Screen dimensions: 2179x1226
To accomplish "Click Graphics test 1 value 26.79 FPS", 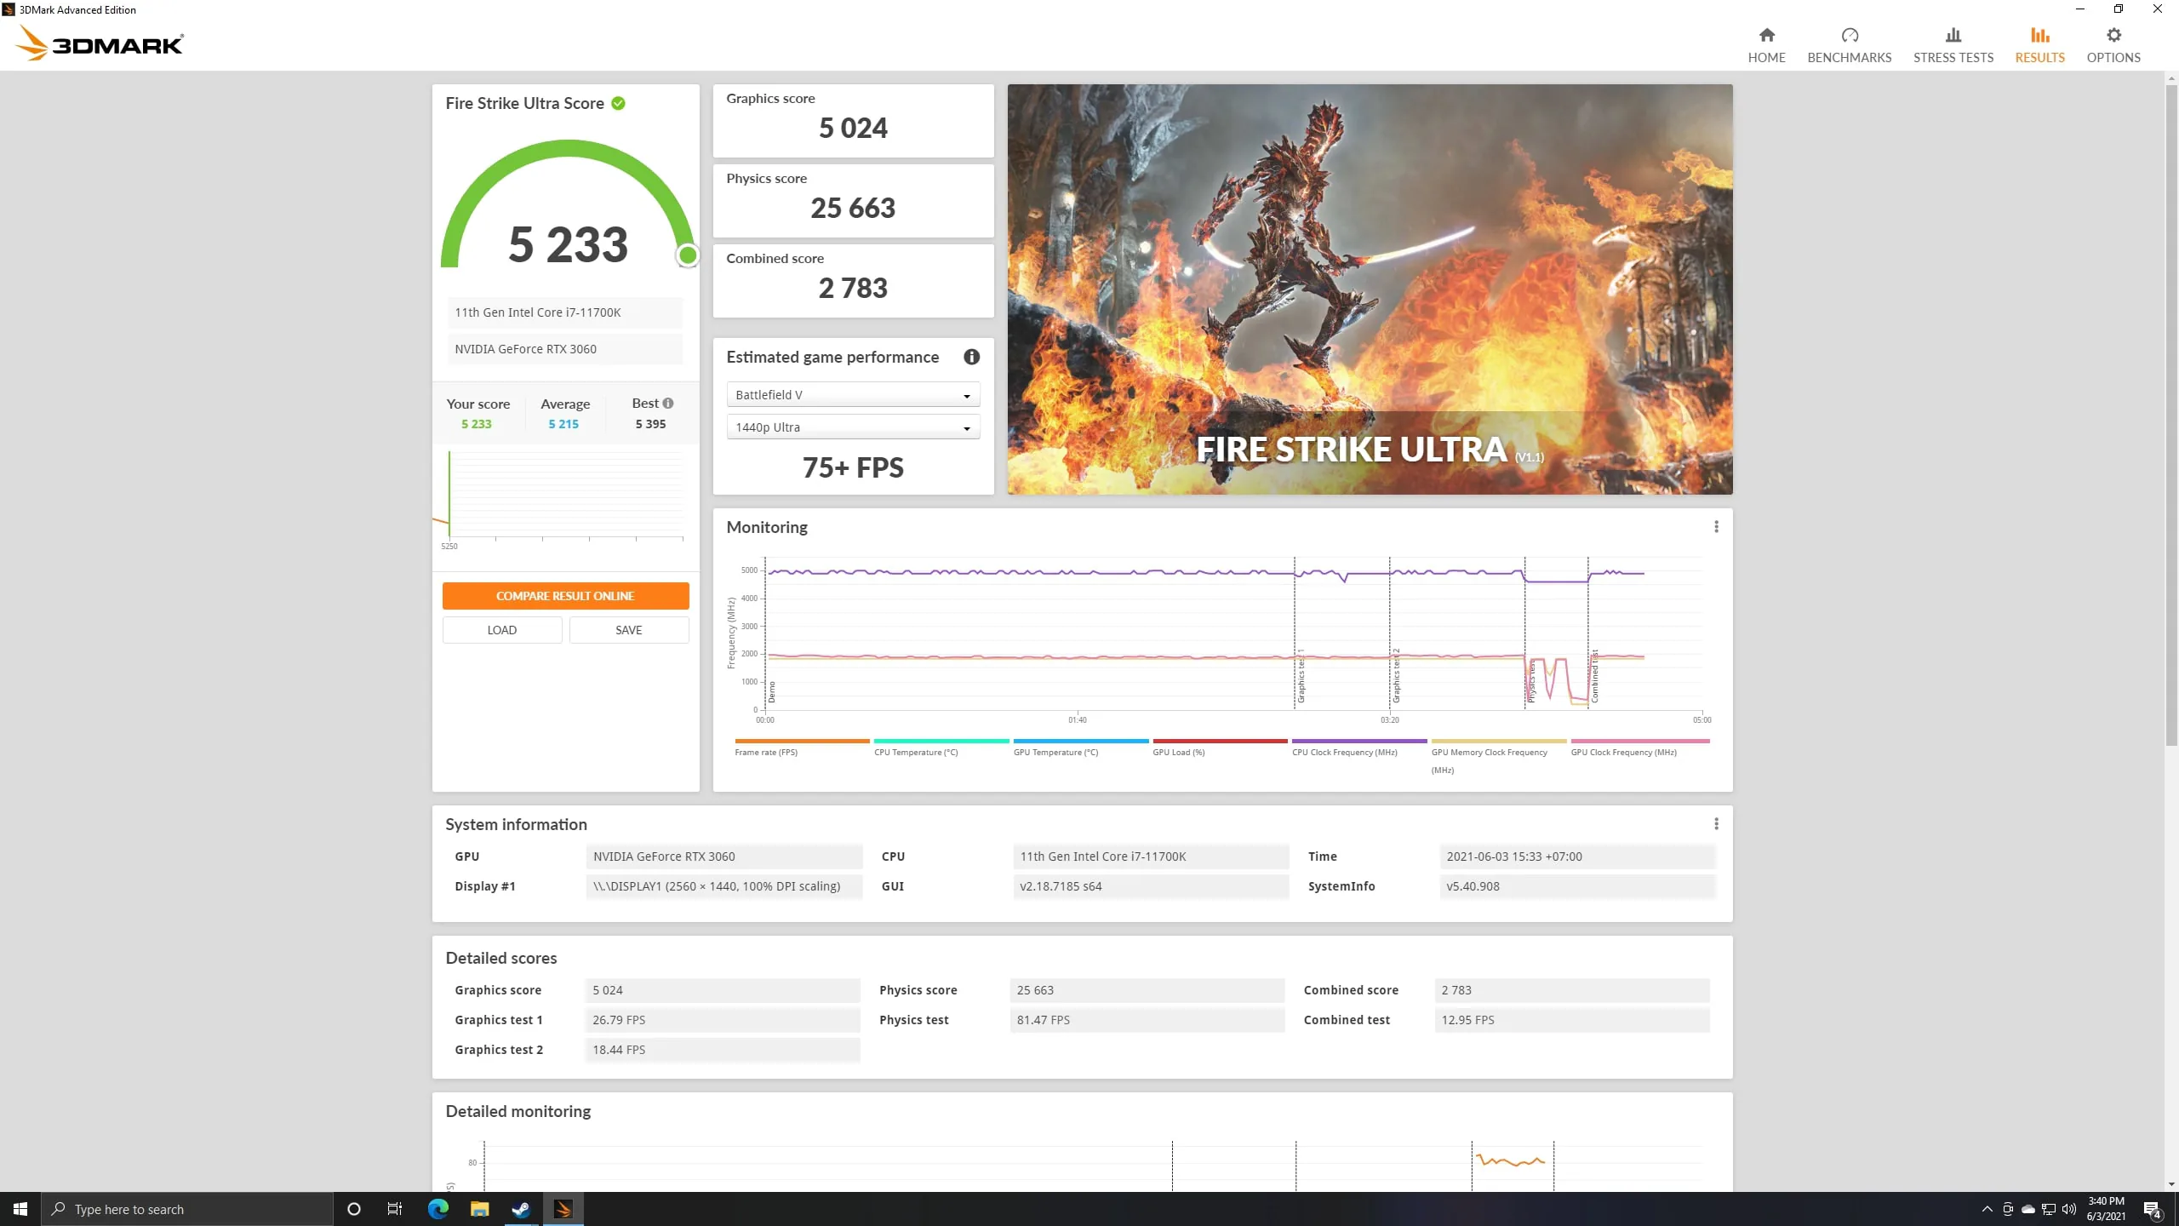I will tap(723, 1020).
